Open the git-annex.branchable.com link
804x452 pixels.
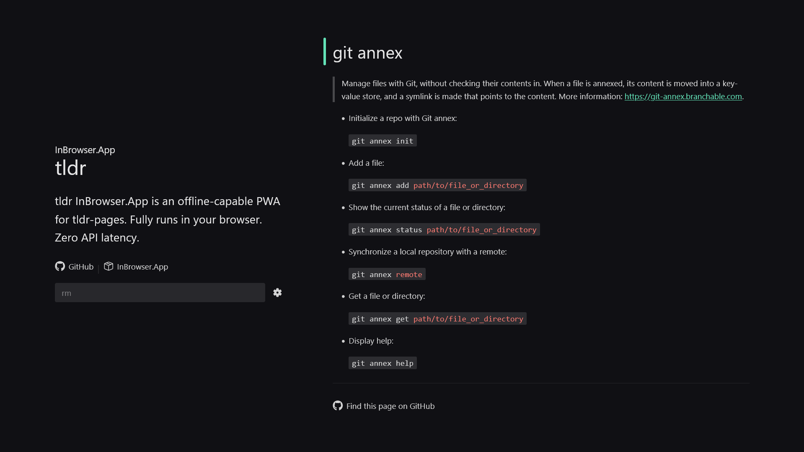pyautogui.click(x=683, y=96)
